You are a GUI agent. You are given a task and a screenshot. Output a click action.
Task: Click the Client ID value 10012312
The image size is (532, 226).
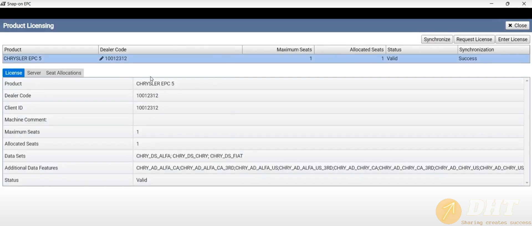click(147, 108)
